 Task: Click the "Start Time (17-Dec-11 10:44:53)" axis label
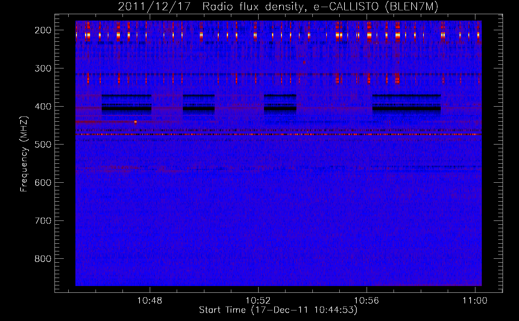pyautogui.click(x=278, y=310)
